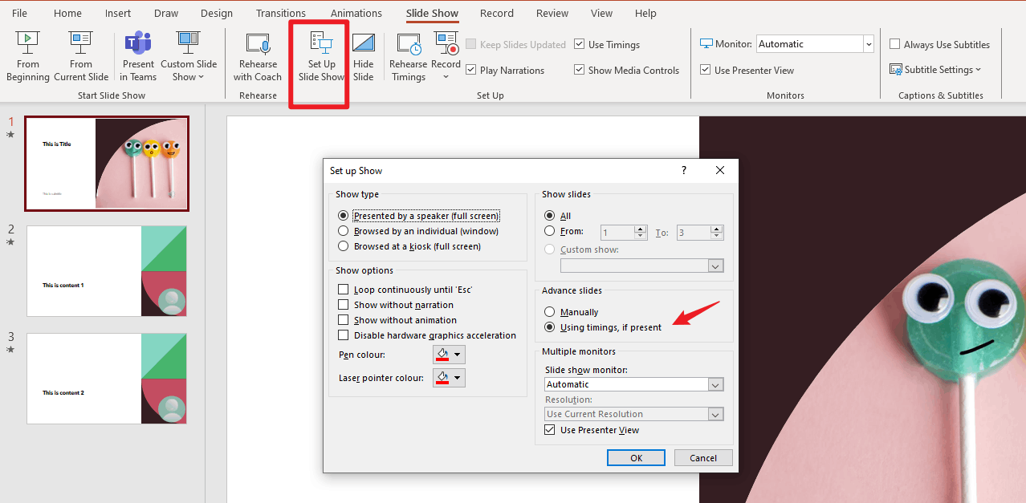This screenshot has width=1026, height=503.
Task: Switch to Animations tab
Action: pyautogui.click(x=356, y=13)
